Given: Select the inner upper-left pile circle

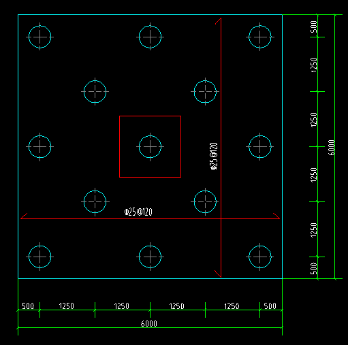Looking at the screenshot, I should (95, 92).
